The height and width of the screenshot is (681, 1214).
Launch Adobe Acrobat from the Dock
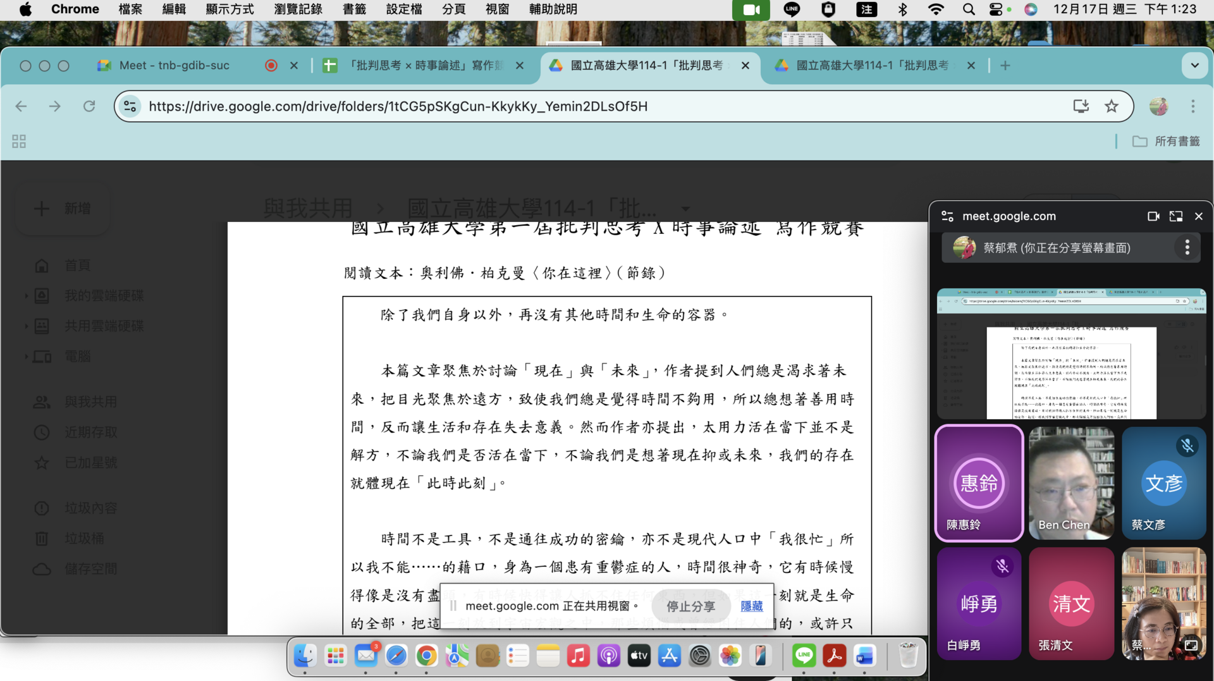[x=834, y=656]
